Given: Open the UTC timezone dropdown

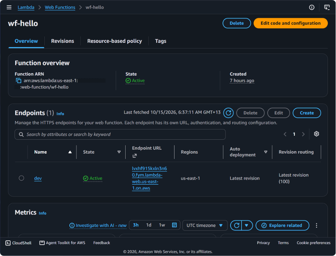Looking at the screenshot, I should point(205,225).
